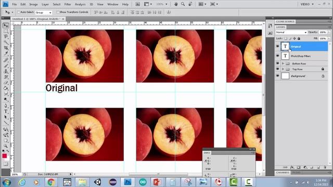Click the delete layer trash icon
333x187 pixels.
coord(325,167)
